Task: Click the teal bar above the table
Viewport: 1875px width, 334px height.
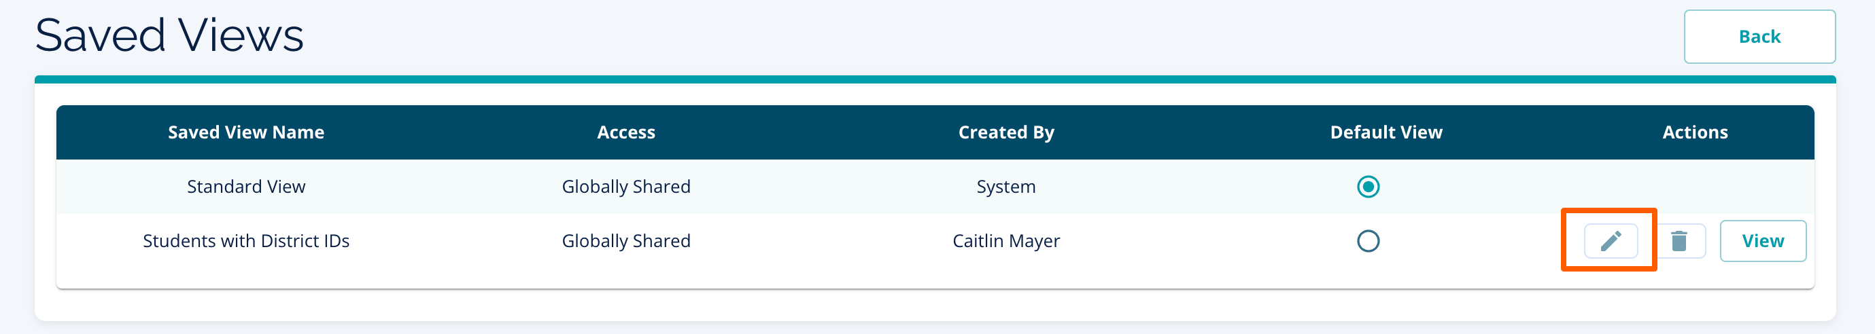Action: (935, 79)
